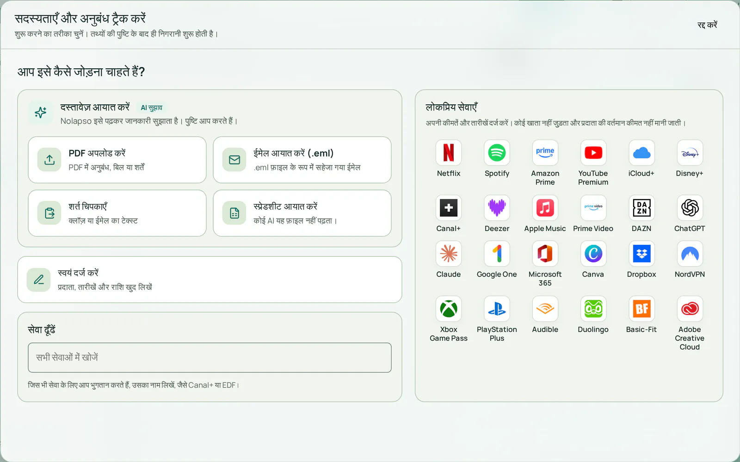Choose the iCloud+ service icon
This screenshot has width=740, height=462.
641,152
